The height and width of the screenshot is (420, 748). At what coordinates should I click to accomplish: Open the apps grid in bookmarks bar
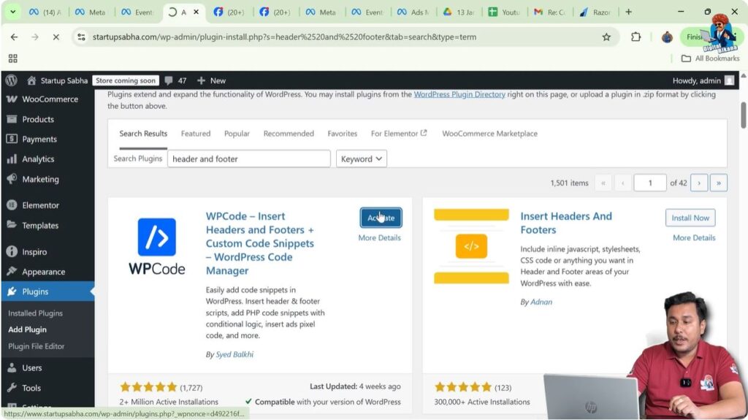(13, 58)
